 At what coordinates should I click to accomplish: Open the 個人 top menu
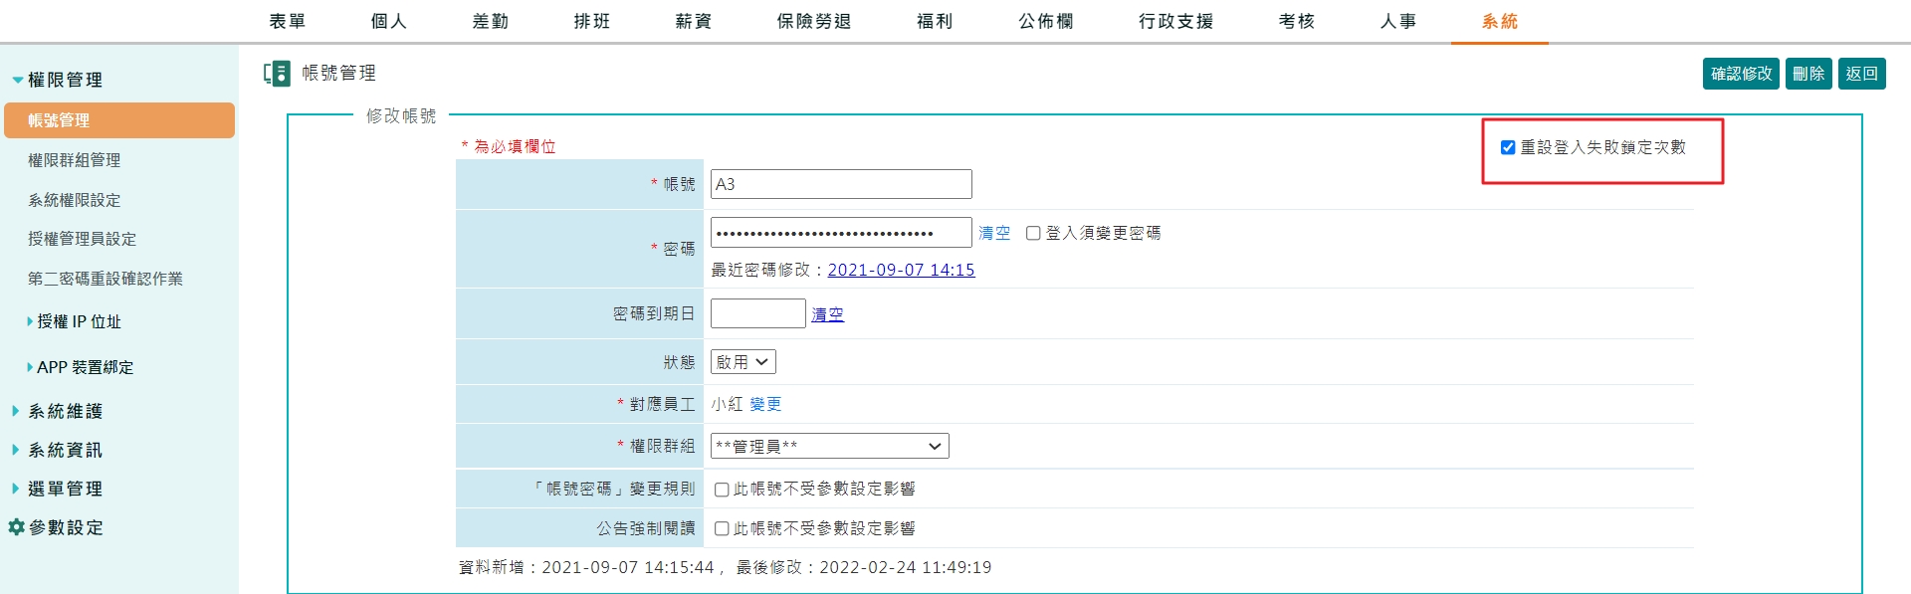point(389,21)
